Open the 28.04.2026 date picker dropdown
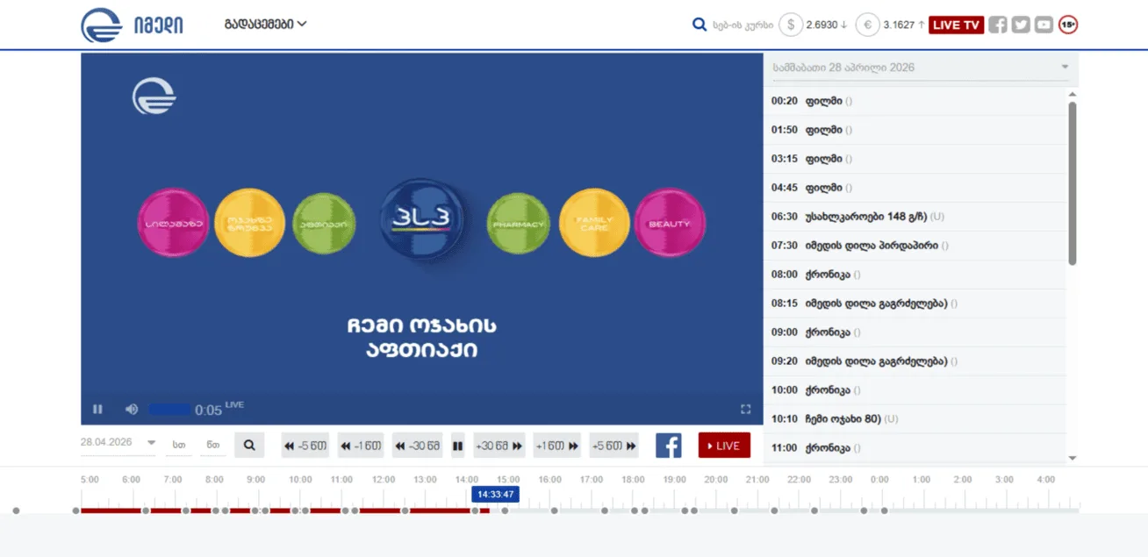This screenshot has height=557, width=1148. tap(118, 443)
